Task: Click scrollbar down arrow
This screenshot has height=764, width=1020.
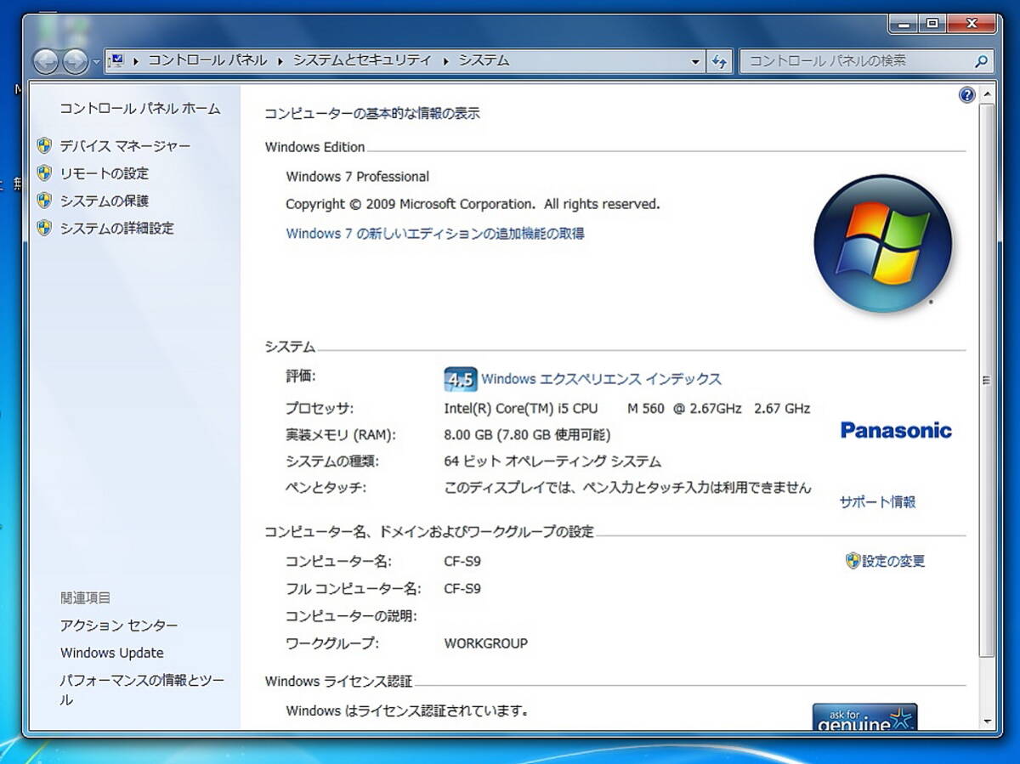Action: coord(987,722)
